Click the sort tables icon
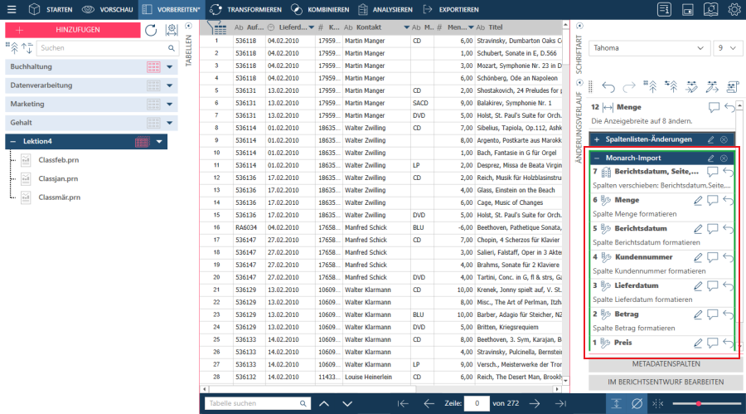 point(27,47)
